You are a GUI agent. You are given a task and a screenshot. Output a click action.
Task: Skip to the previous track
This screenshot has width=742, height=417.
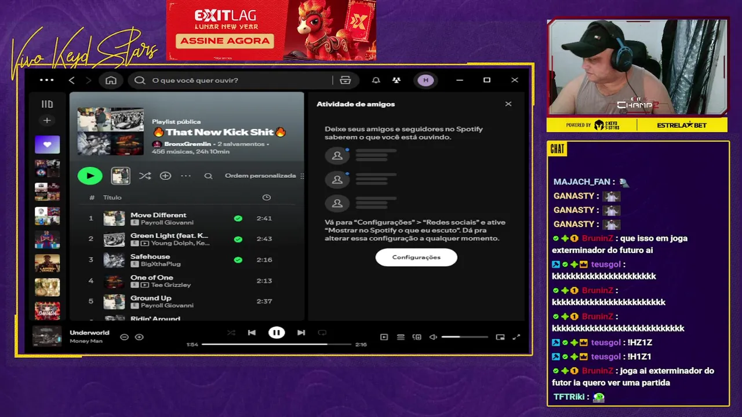pos(252,332)
